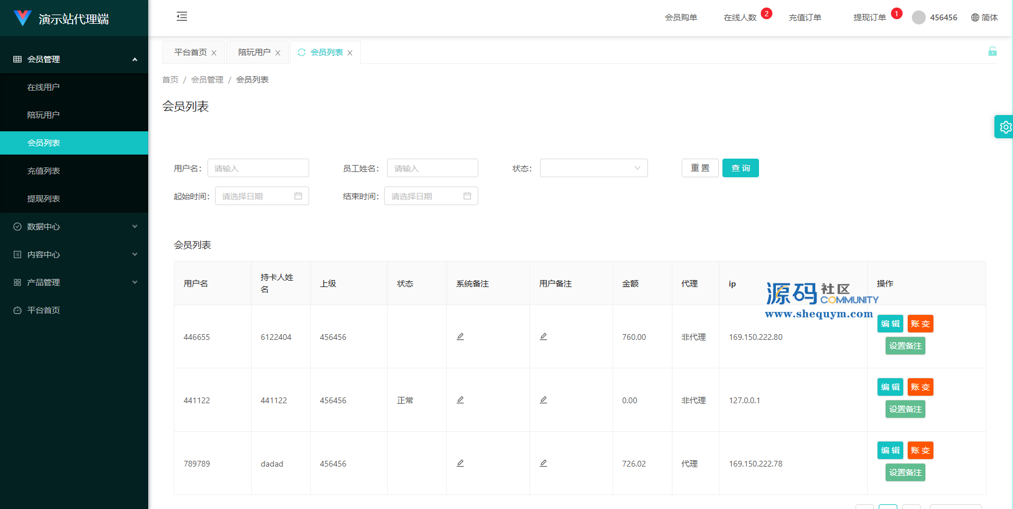Open 充值列表 in the sidebar
Screen dimensions: 1013x509
(44, 171)
